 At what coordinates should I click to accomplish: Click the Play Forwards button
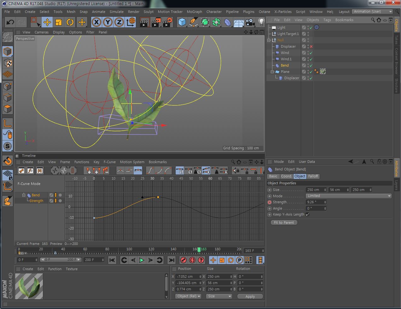142,260
